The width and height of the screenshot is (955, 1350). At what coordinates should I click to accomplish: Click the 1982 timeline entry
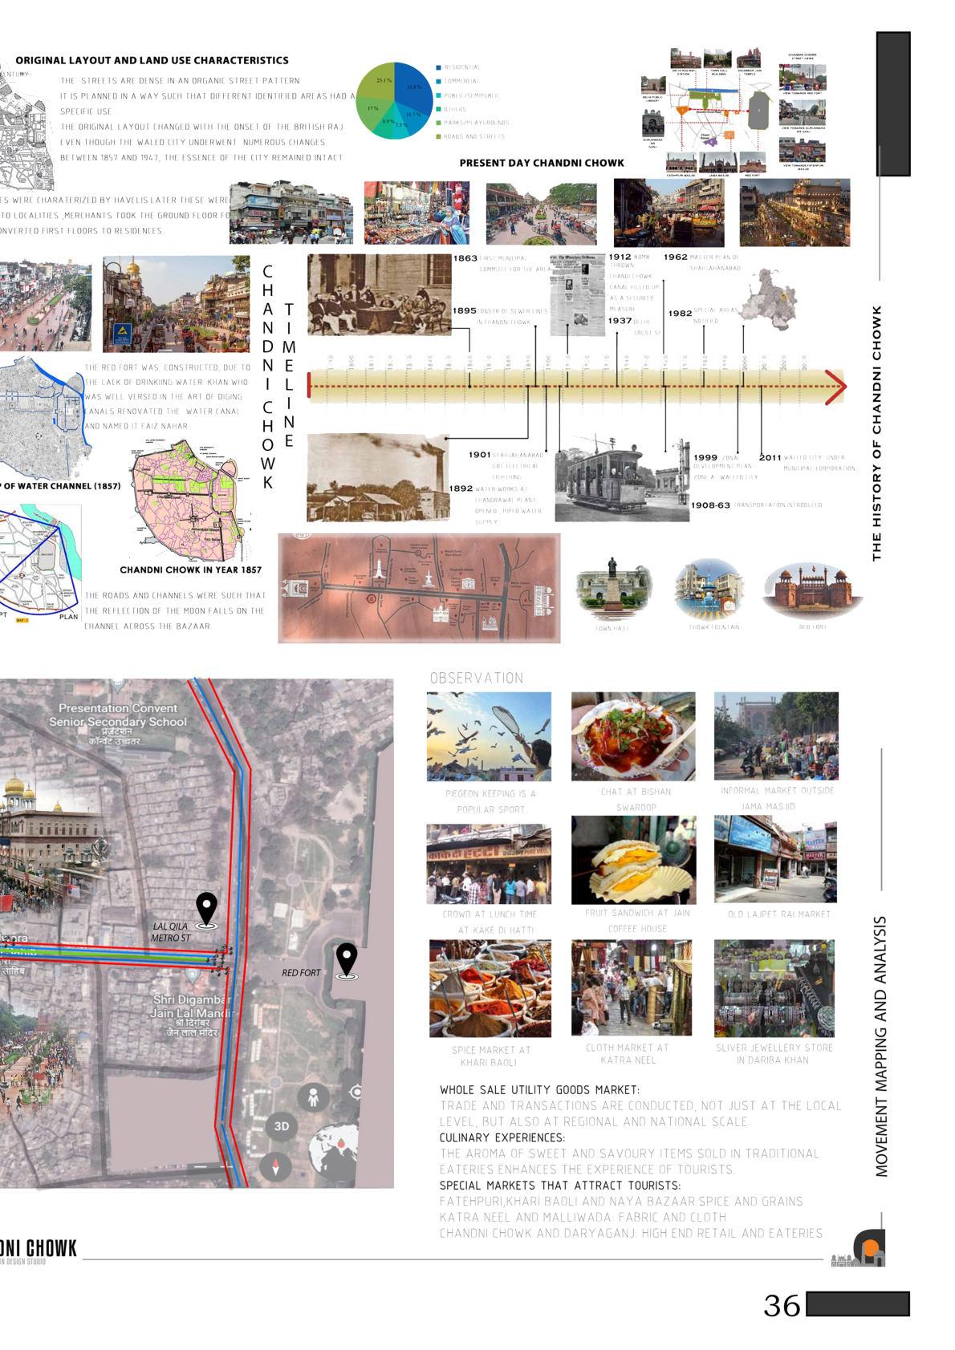[703, 314]
